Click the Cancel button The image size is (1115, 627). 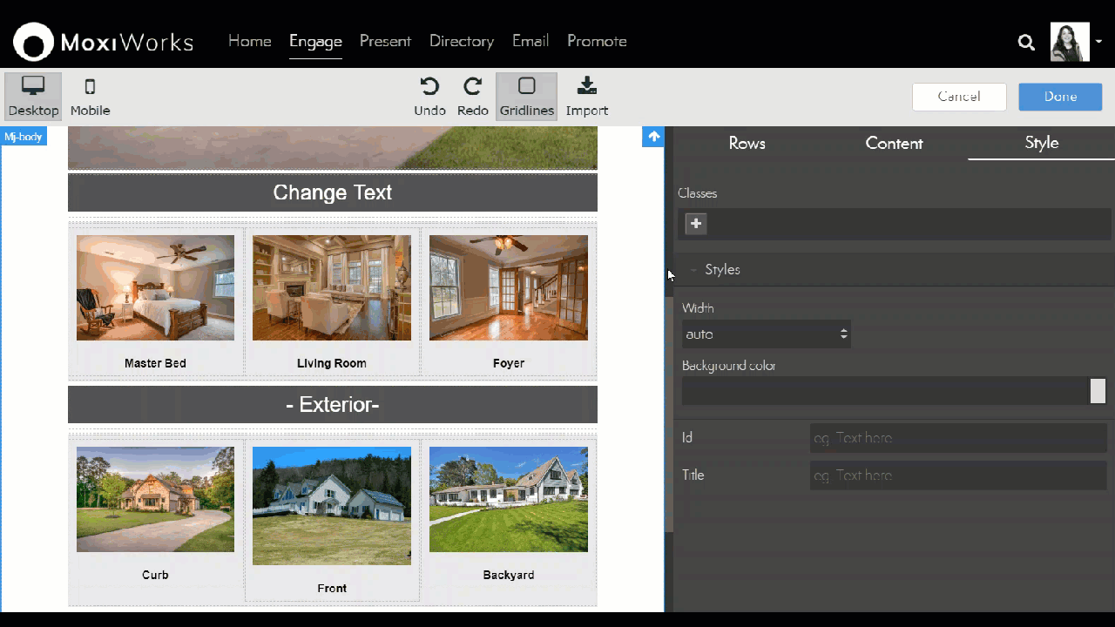[x=958, y=97]
